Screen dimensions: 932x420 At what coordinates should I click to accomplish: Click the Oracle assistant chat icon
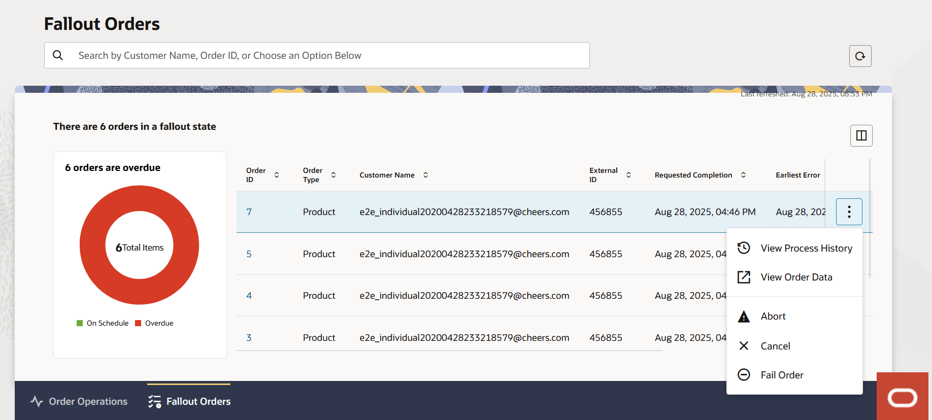(902, 397)
